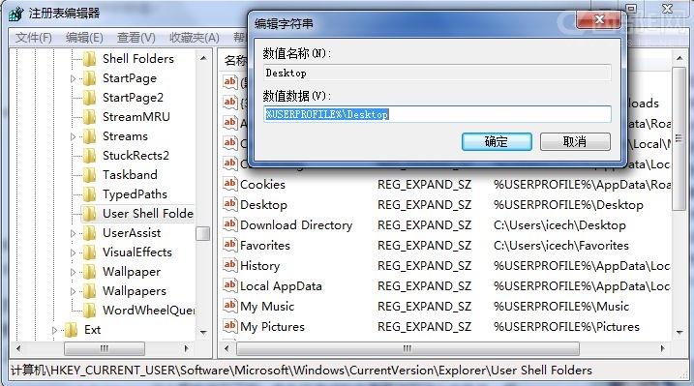Screen dimensions: 694x386
Task: Click the 数值数据 value data field
Action: click(438, 114)
